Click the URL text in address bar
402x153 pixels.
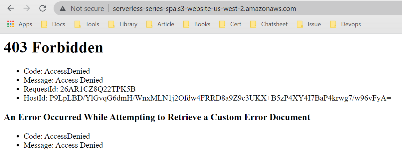click(204, 9)
